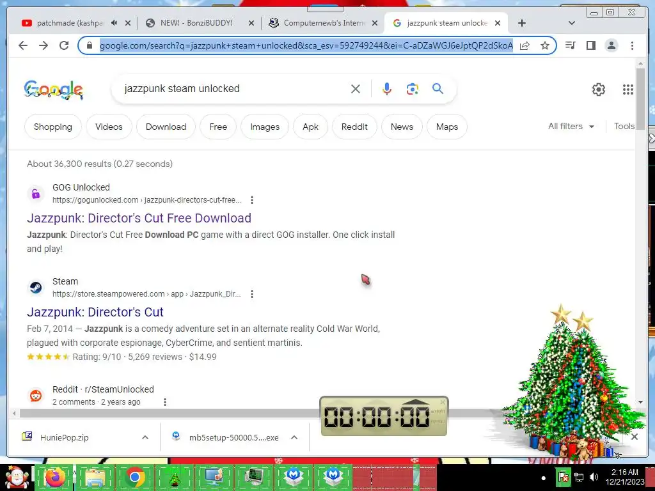The image size is (655, 491).
Task: Open the HuniePop.zip downloaded file
Action: click(x=65, y=437)
